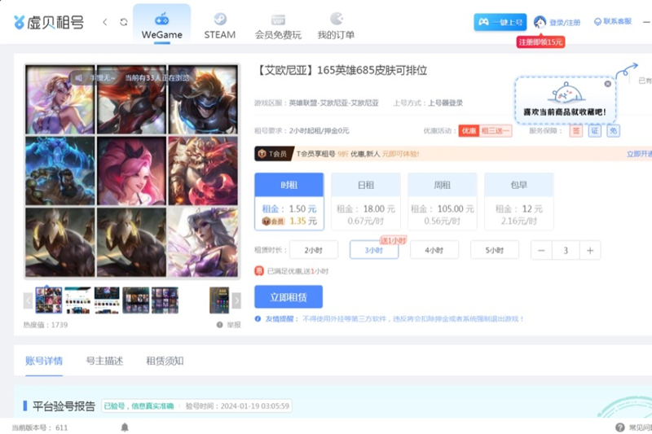Select the last partially visible thumbnail
This screenshot has height=434, width=652.
click(219, 300)
